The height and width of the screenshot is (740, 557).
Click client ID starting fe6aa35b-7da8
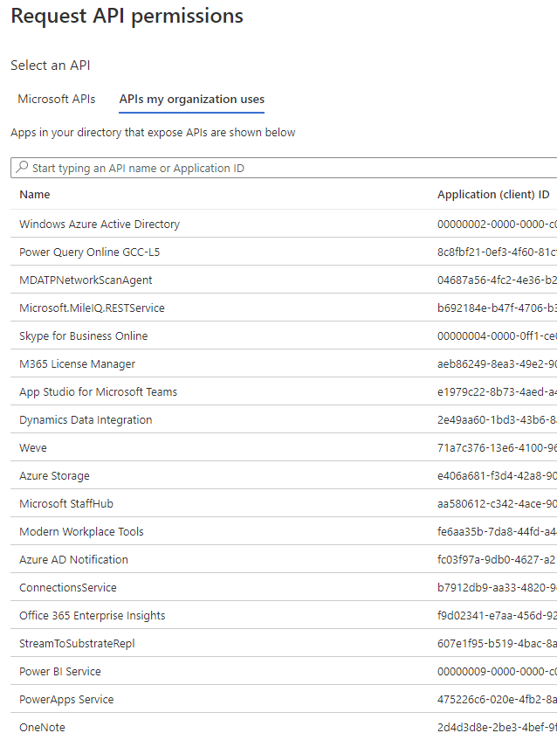(x=497, y=531)
